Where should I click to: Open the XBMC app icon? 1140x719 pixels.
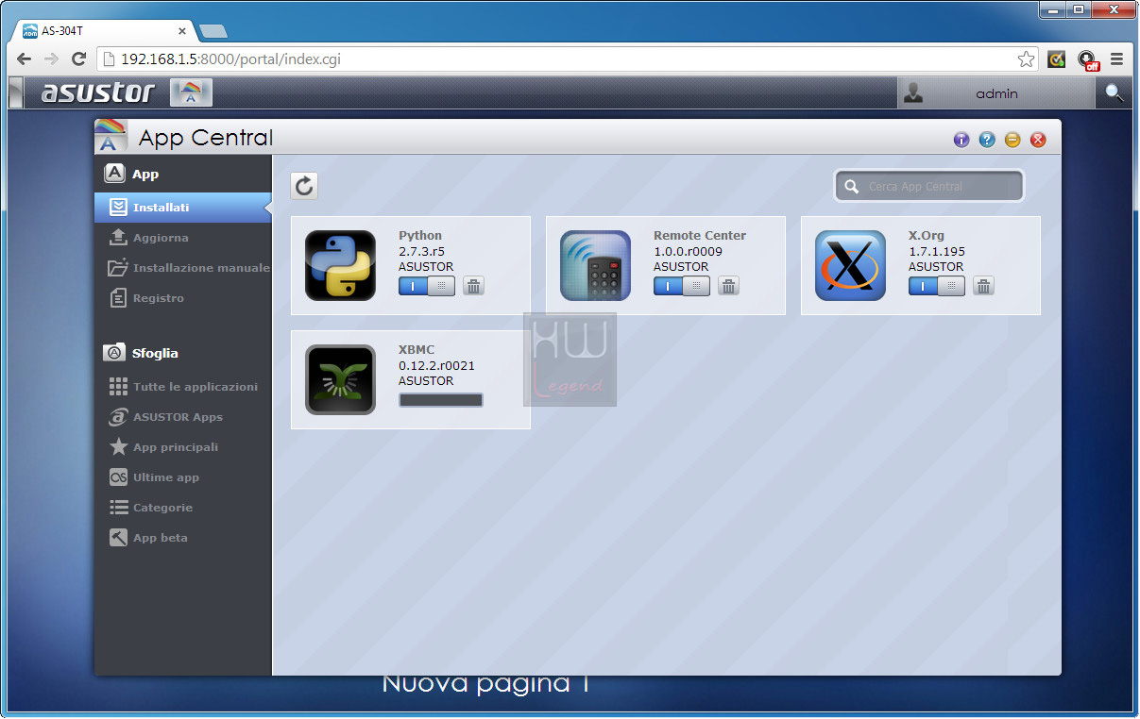point(340,379)
